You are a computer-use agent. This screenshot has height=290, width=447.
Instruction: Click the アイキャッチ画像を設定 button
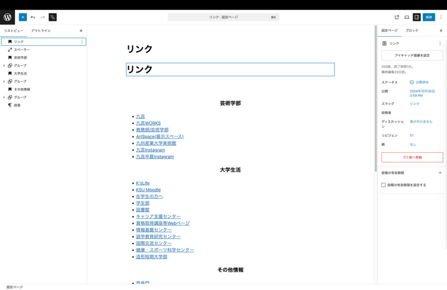pos(412,55)
